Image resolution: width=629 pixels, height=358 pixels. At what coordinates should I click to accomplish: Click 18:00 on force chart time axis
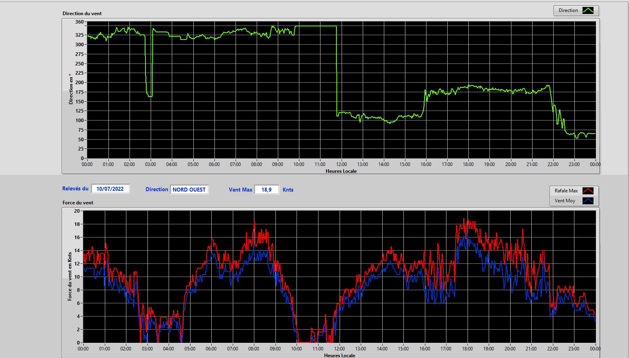pyautogui.click(x=467, y=348)
